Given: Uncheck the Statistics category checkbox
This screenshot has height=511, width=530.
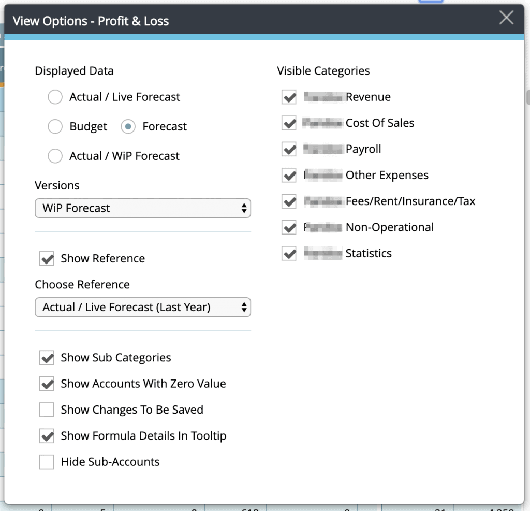Looking at the screenshot, I should (x=289, y=254).
